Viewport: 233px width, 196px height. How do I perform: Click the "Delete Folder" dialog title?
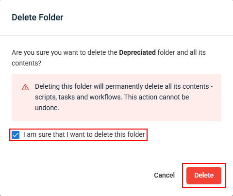pos(37,17)
